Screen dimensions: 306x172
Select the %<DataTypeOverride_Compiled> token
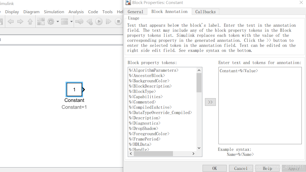point(161,112)
